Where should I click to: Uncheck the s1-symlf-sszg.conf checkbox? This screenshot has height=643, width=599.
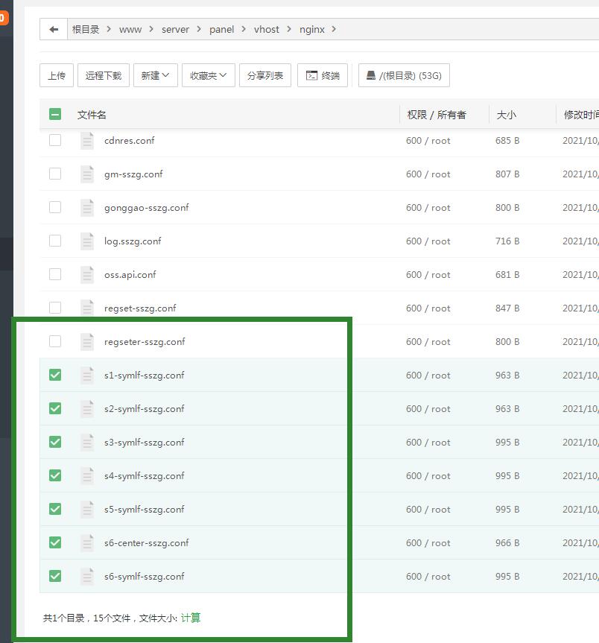(55, 375)
